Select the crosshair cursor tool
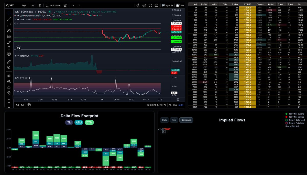The image size is (307, 175). click(9, 12)
